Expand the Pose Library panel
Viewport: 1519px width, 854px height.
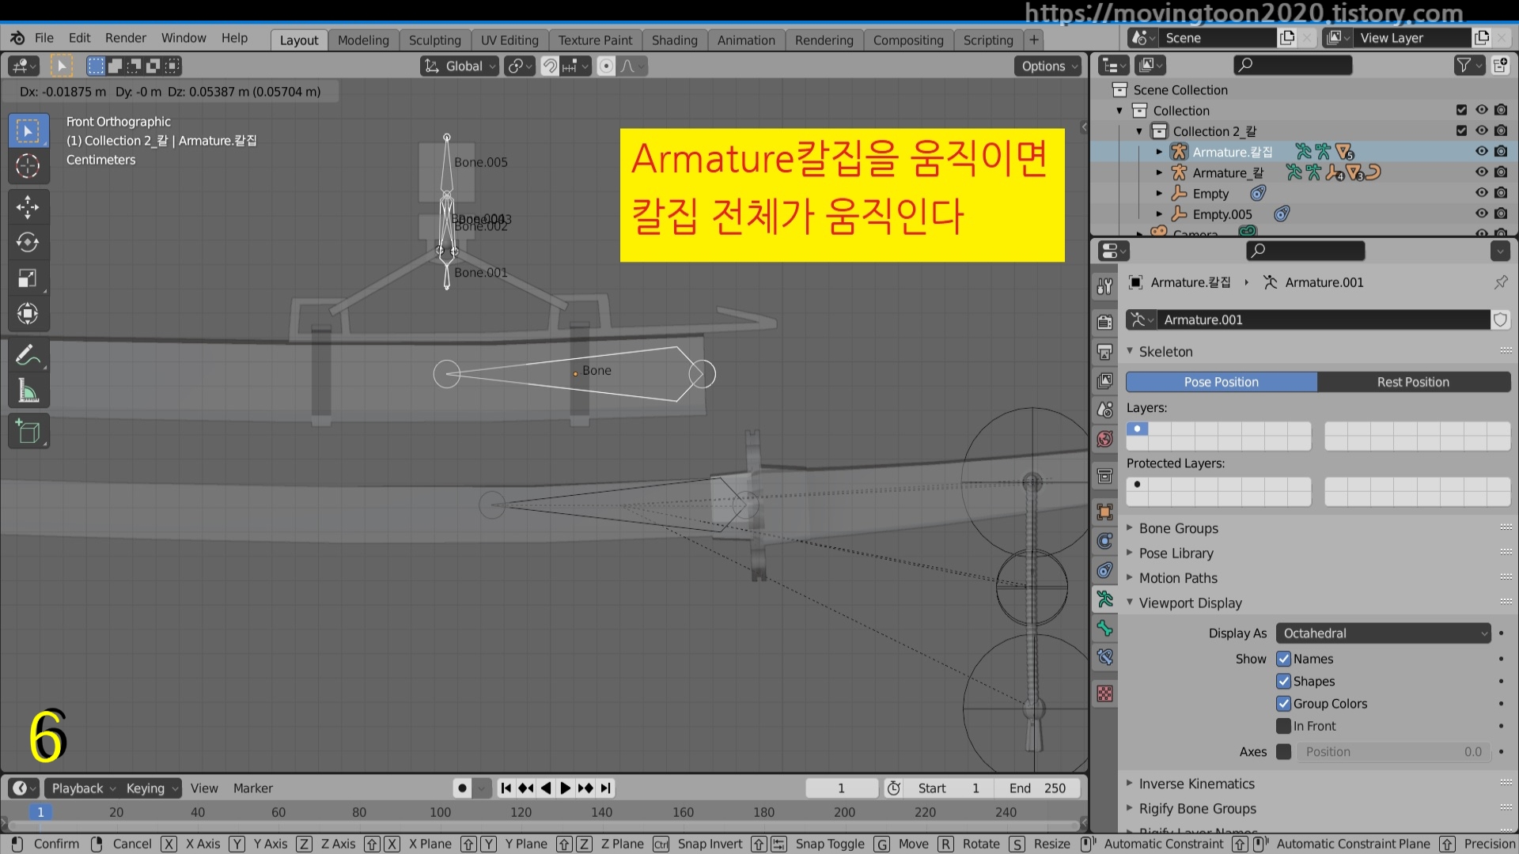[1176, 554]
